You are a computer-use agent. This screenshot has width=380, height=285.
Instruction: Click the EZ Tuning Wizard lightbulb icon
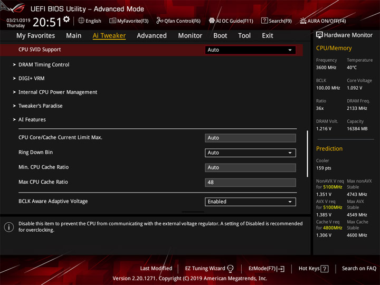(x=230, y=268)
